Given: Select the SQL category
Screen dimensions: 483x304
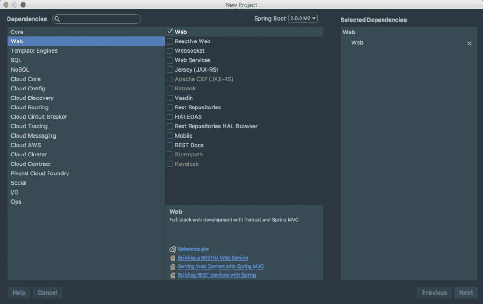Looking at the screenshot, I should point(16,60).
